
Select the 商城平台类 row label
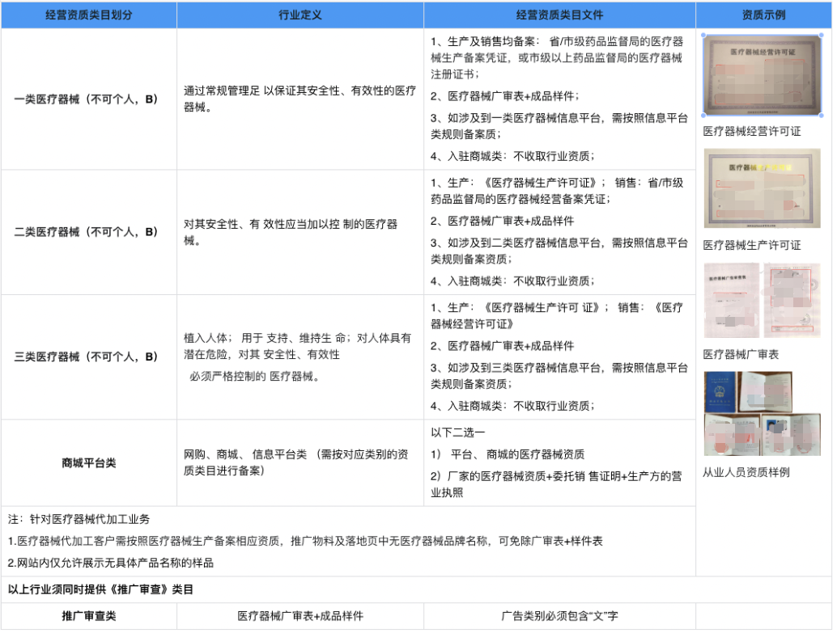click(89, 463)
